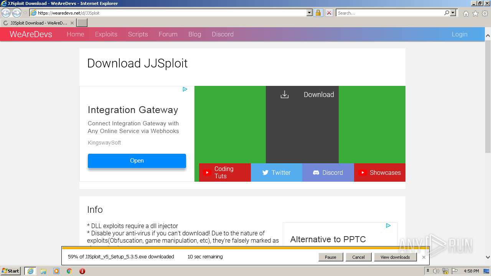Open recent pages dropdown next to Forward
Screen dimensions: 491x276
pos(25,13)
